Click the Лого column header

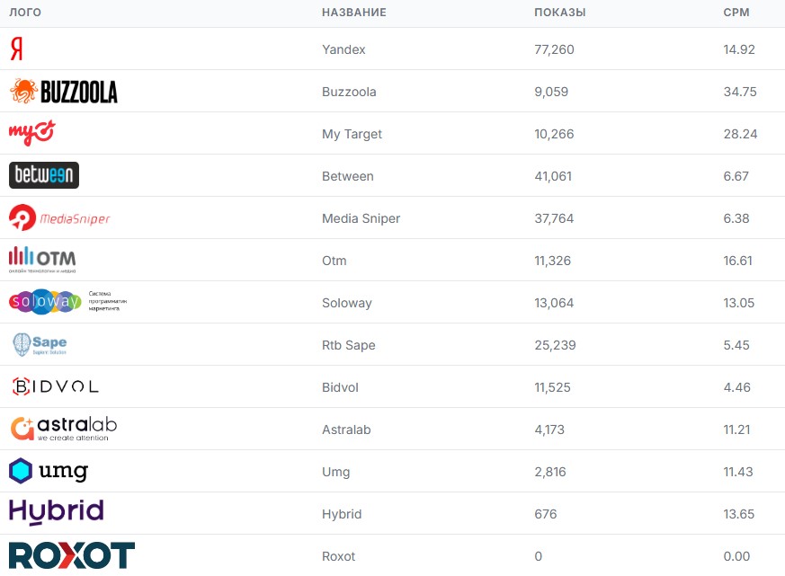pyautogui.click(x=25, y=13)
